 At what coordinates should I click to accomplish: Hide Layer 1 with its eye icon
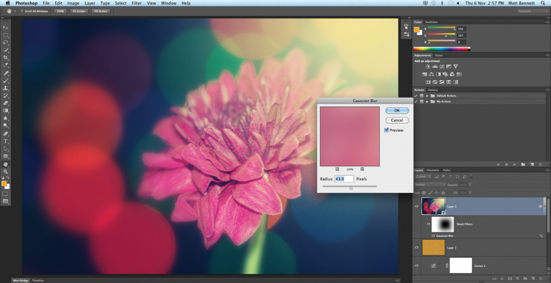[x=417, y=248]
